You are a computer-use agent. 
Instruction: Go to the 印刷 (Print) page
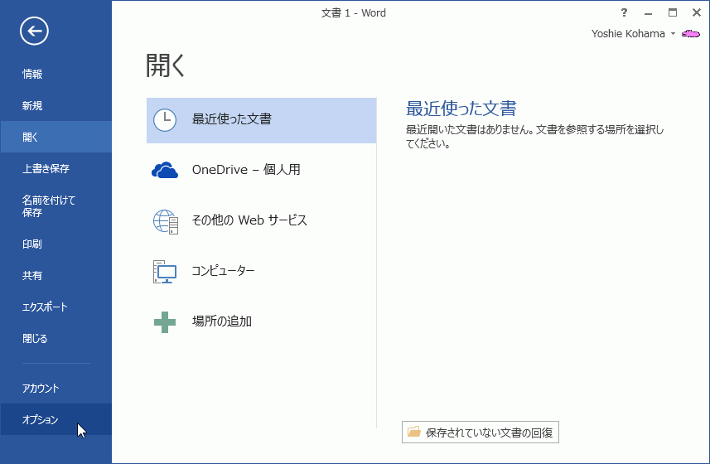click(32, 244)
